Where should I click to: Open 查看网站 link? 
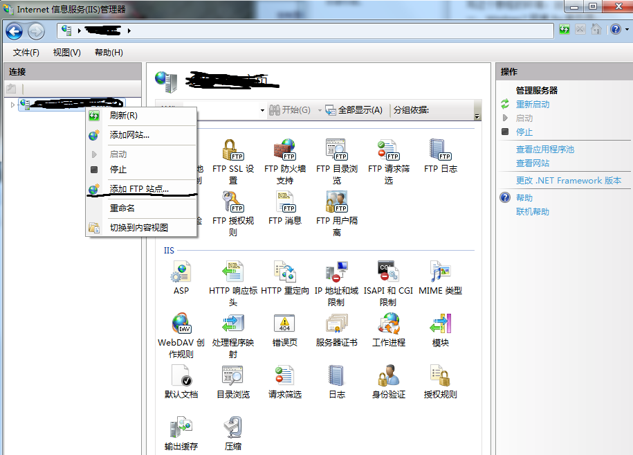click(x=533, y=163)
